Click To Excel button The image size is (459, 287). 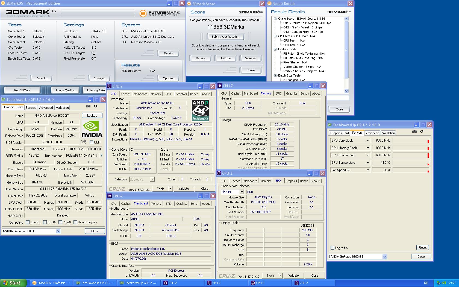tap(226, 58)
